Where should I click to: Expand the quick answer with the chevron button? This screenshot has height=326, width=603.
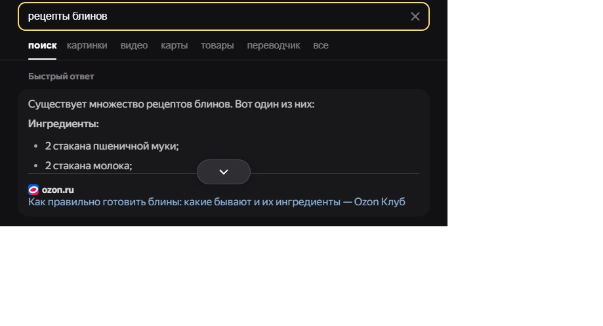point(224,172)
